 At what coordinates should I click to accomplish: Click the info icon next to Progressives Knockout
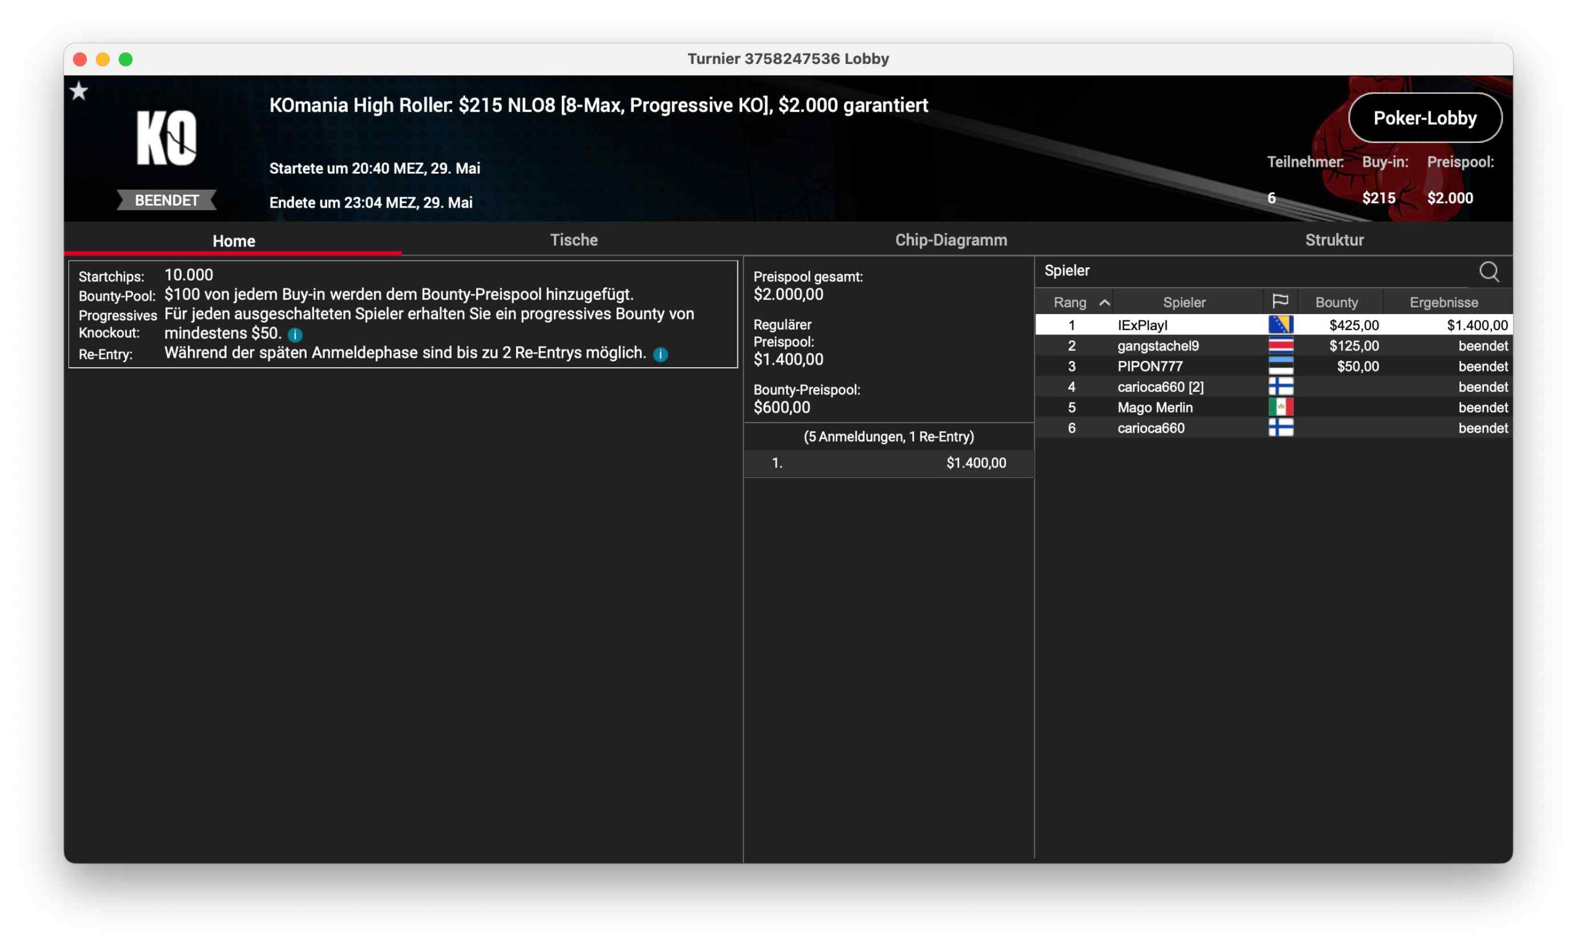pyautogui.click(x=295, y=334)
